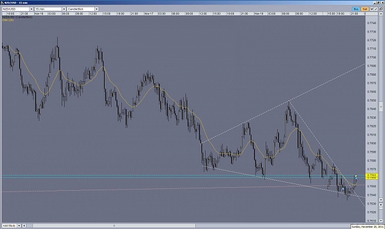
Task: Click the EMA (20) legend label
Action: click(8, 20)
